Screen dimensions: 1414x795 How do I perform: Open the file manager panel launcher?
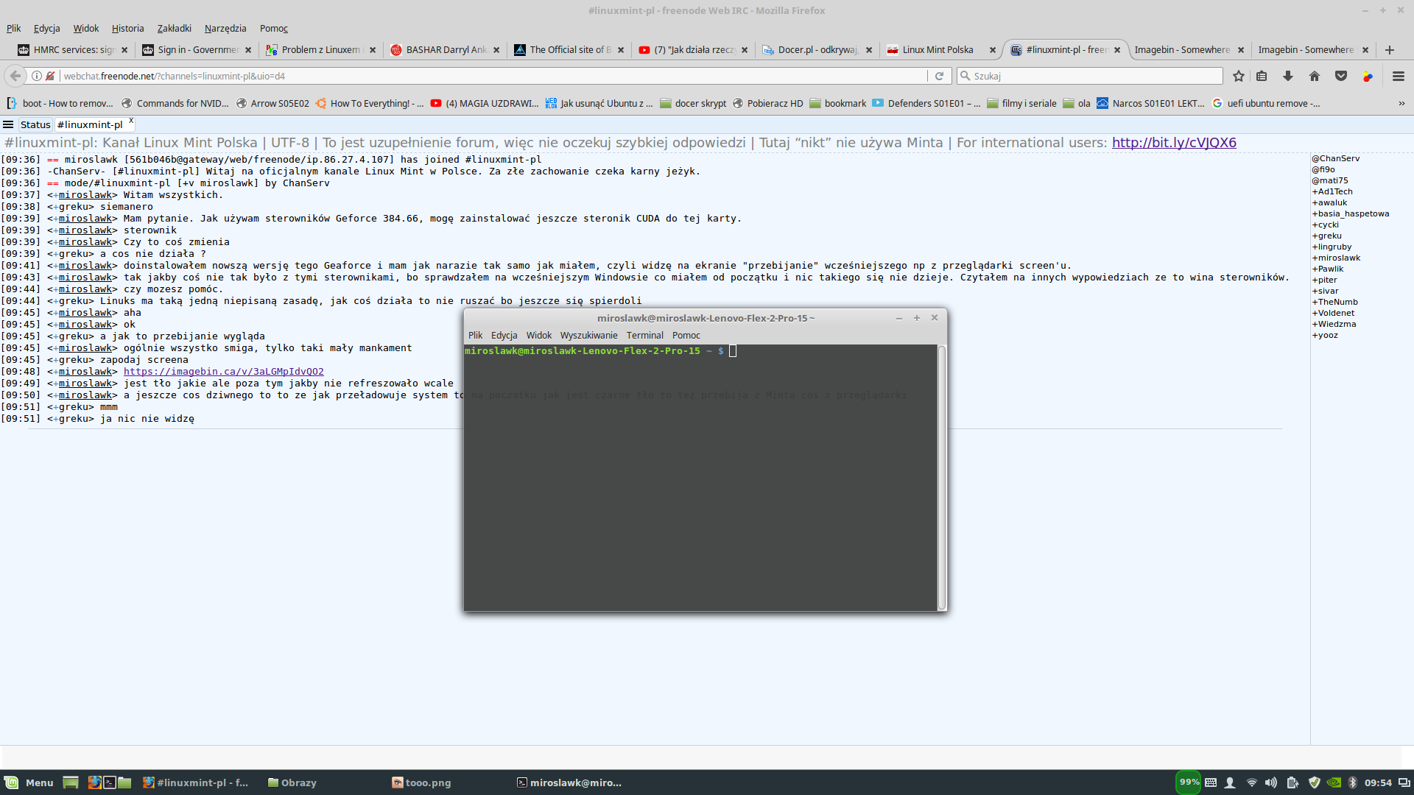(124, 782)
